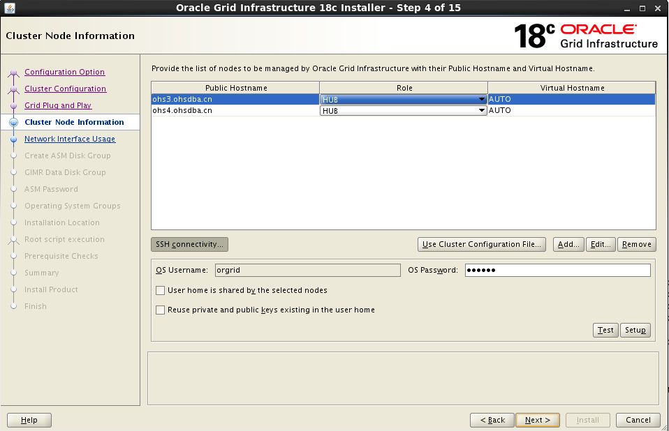Proceed with the Next button

[538, 420]
